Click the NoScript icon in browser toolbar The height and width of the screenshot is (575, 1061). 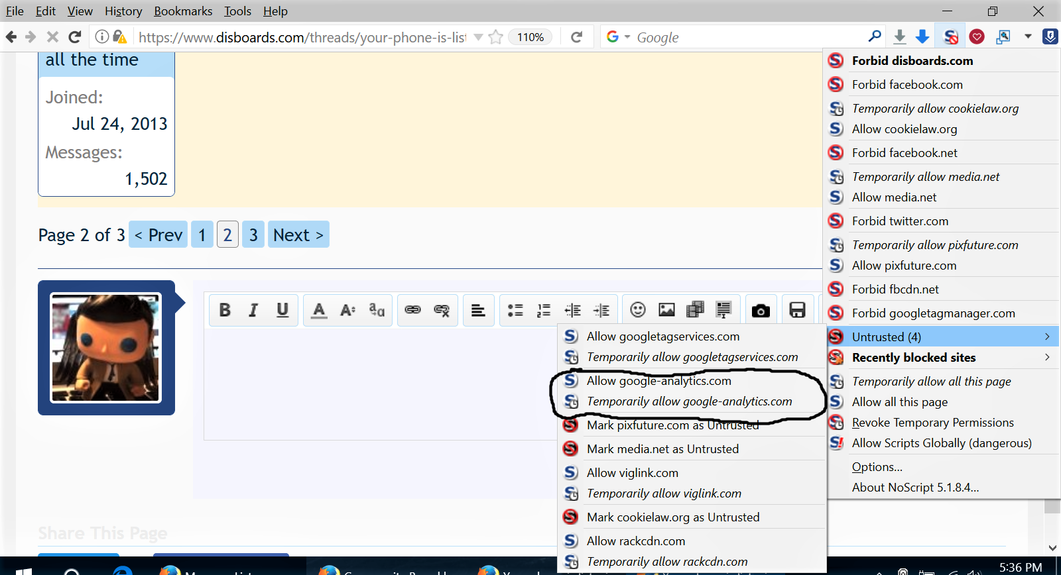point(950,37)
